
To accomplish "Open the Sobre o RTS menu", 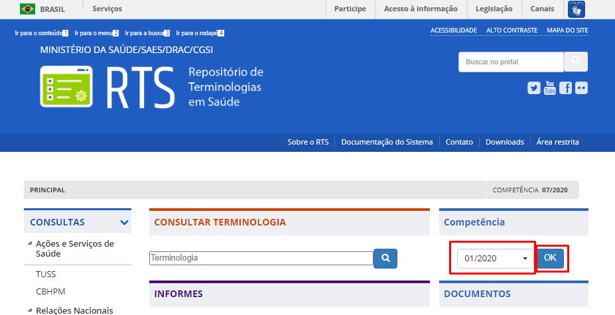I will tap(308, 142).
